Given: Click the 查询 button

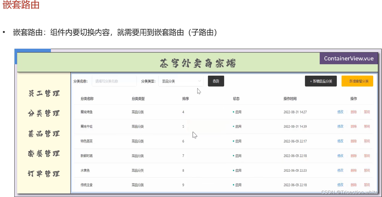Looking at the screenshot, I should (x=216, y=81).
